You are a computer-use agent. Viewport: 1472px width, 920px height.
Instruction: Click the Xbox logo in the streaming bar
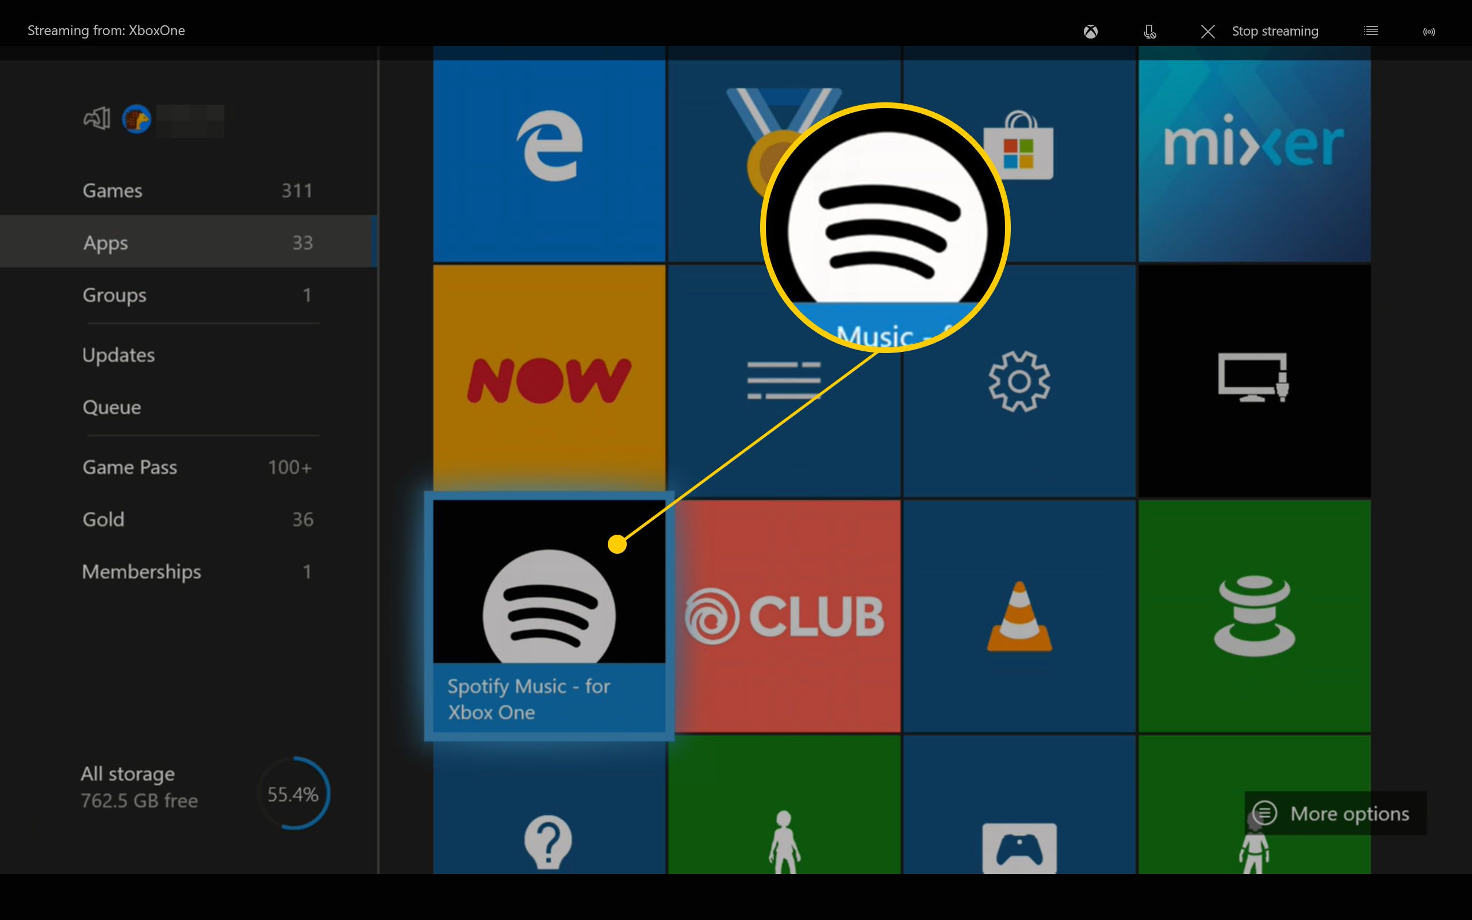[1091, 31]
